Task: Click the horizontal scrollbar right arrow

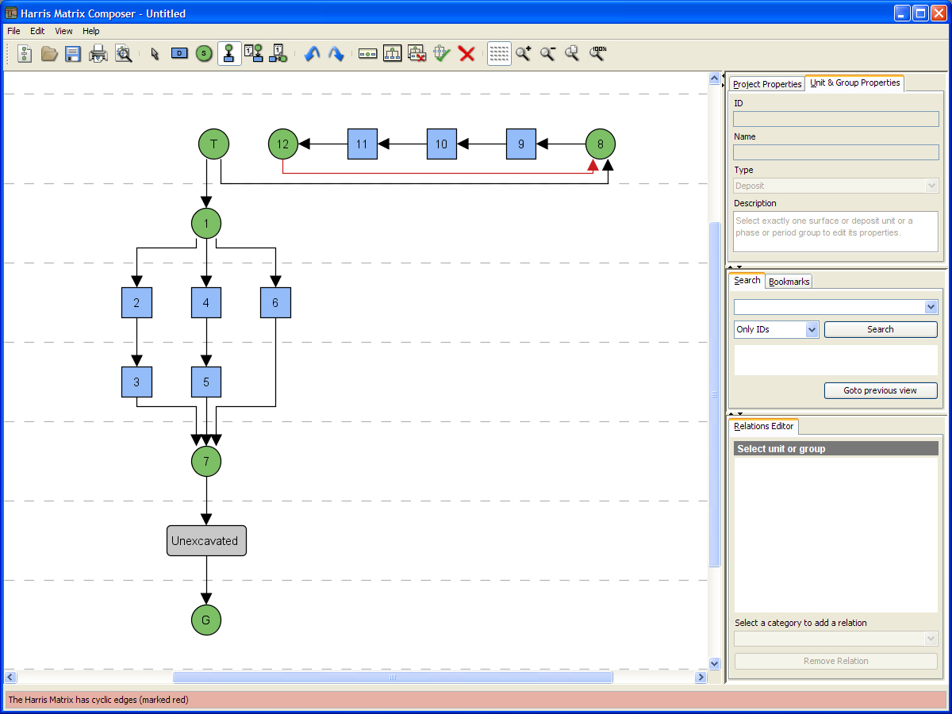Action: (x=701, y=678)
